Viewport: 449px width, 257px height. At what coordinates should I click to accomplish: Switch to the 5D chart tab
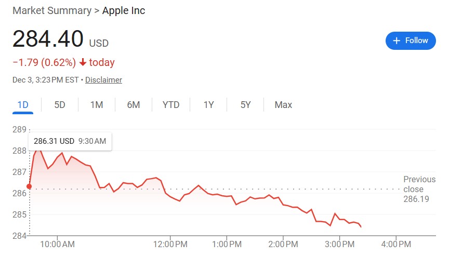pyautogui.click(x=60, y=105)
